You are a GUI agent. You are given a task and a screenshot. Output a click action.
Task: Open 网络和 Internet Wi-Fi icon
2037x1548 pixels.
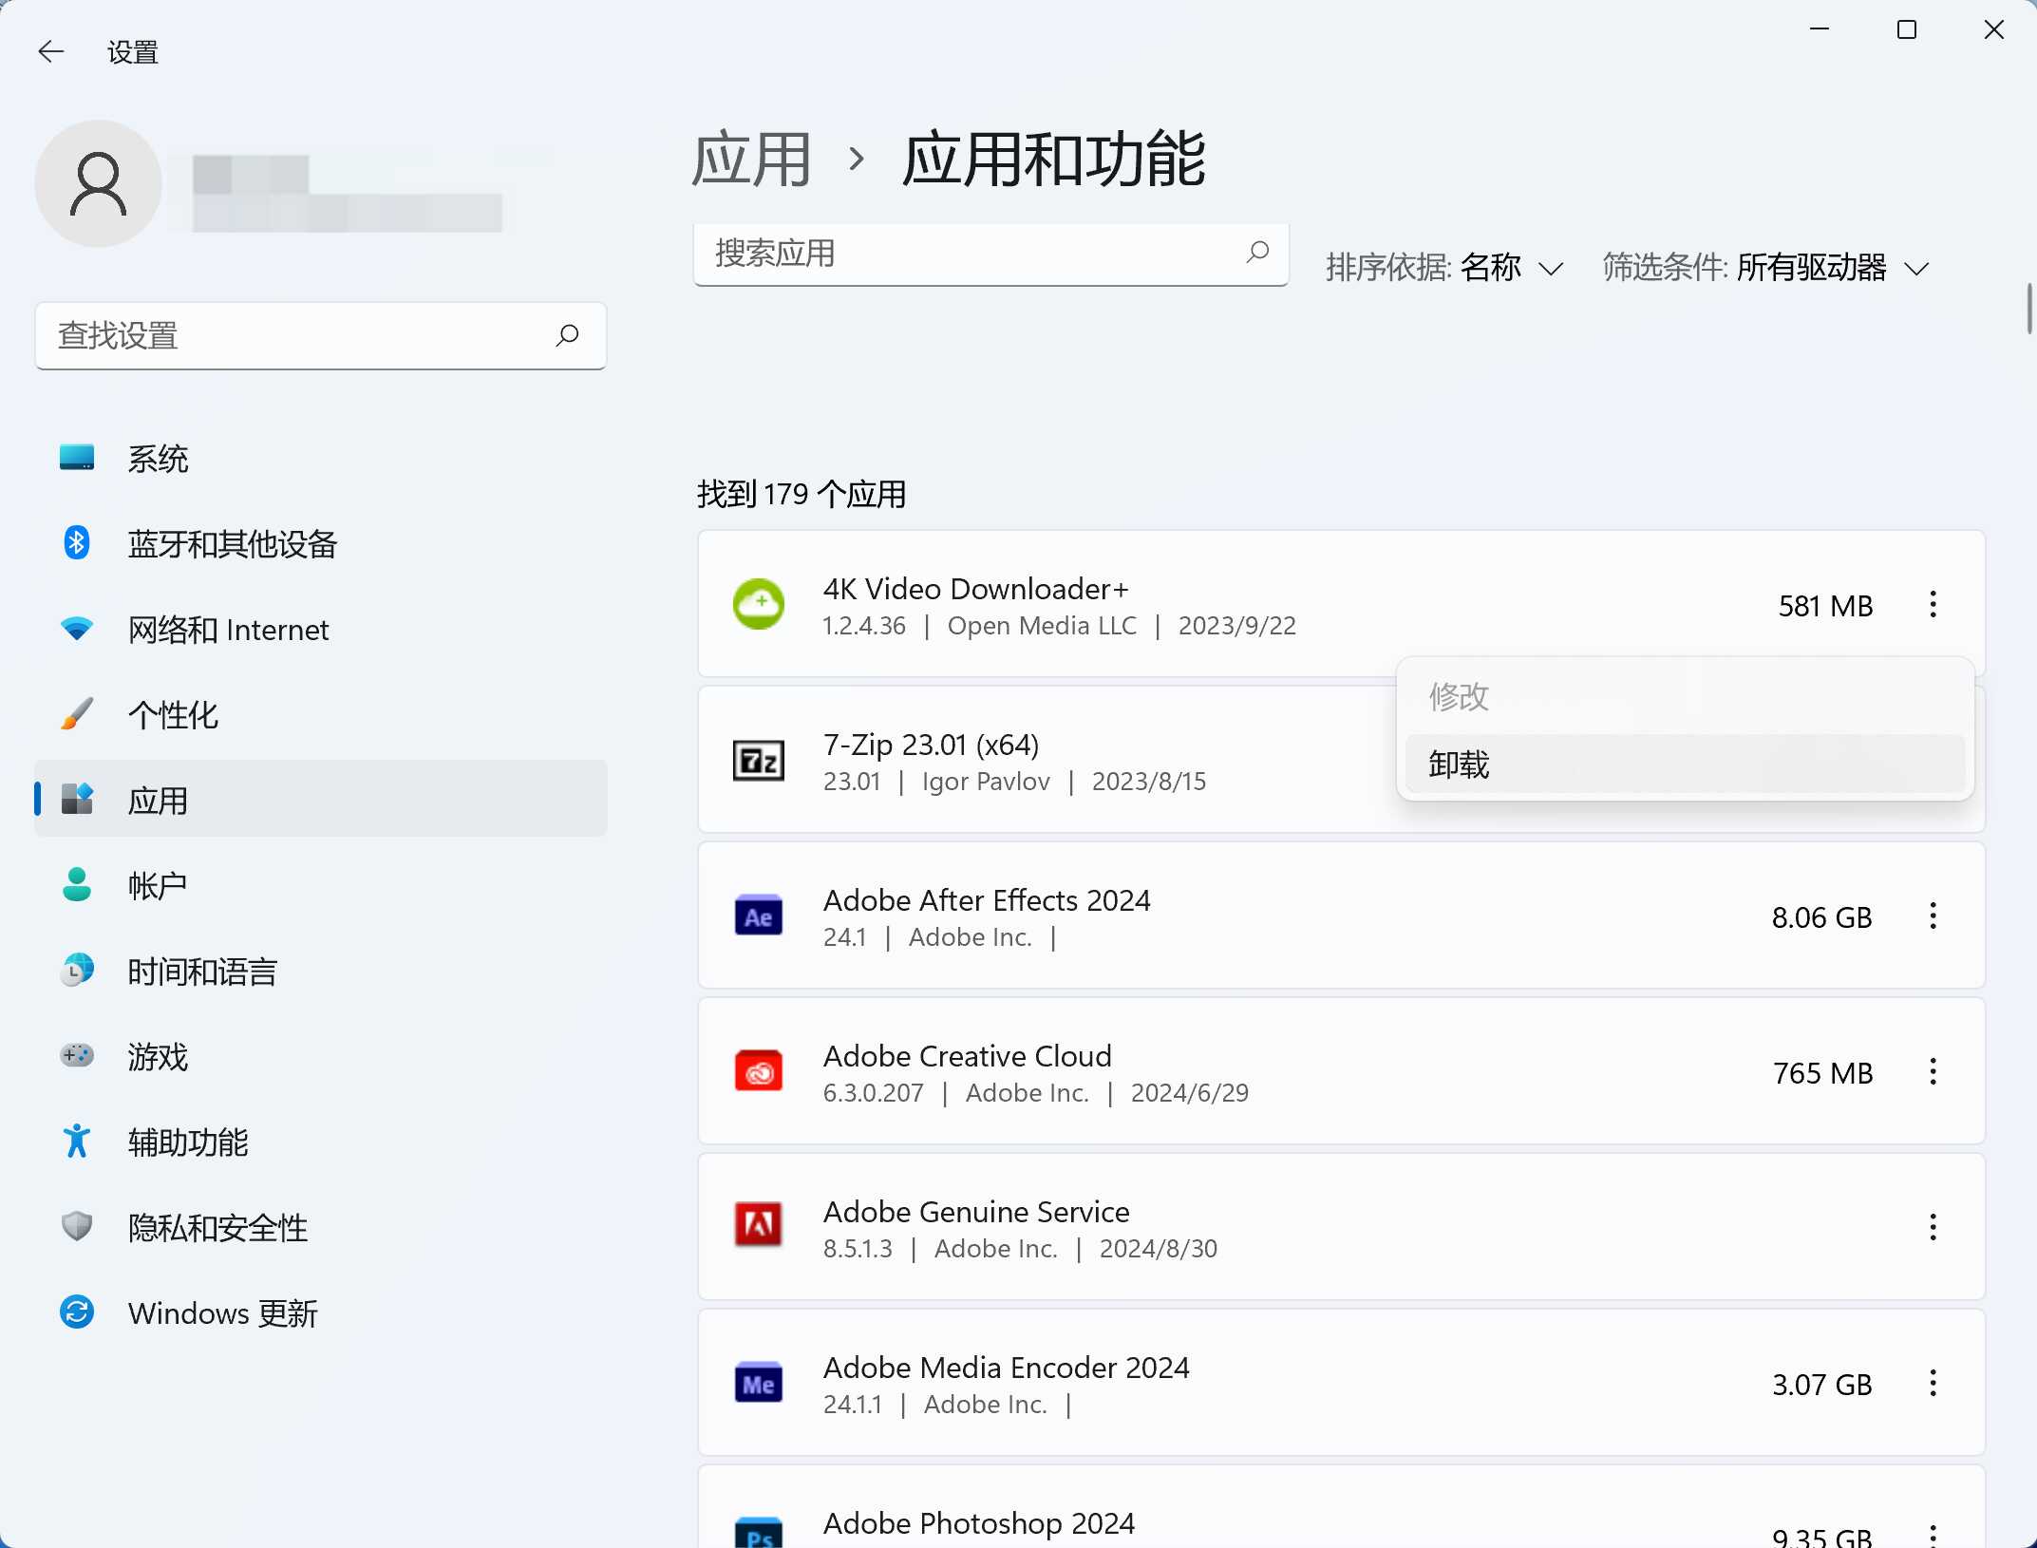(x=77, y=629)
